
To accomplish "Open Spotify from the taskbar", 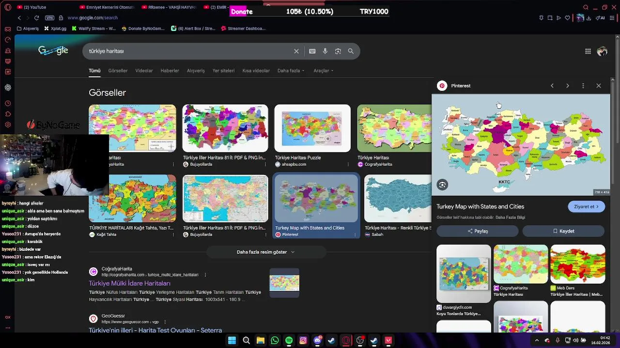I will [289, 340].
